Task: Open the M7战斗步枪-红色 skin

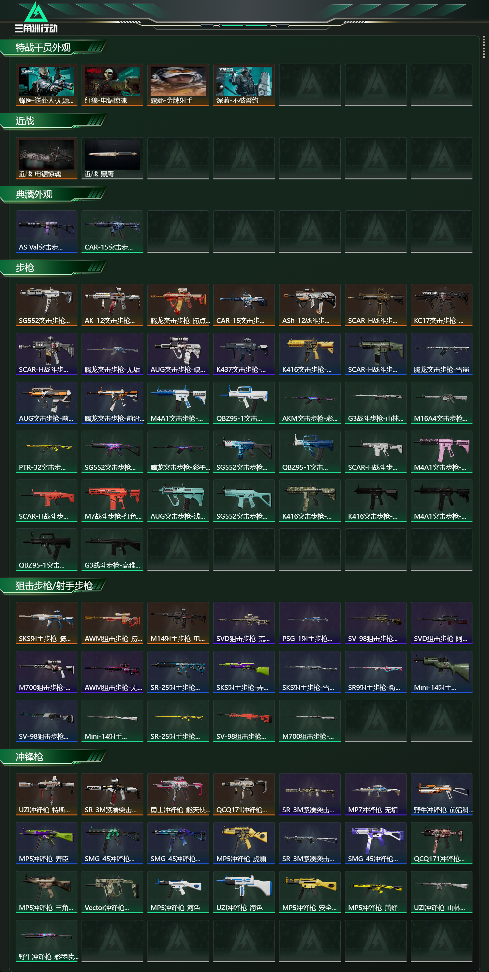Action: (112, 500)
